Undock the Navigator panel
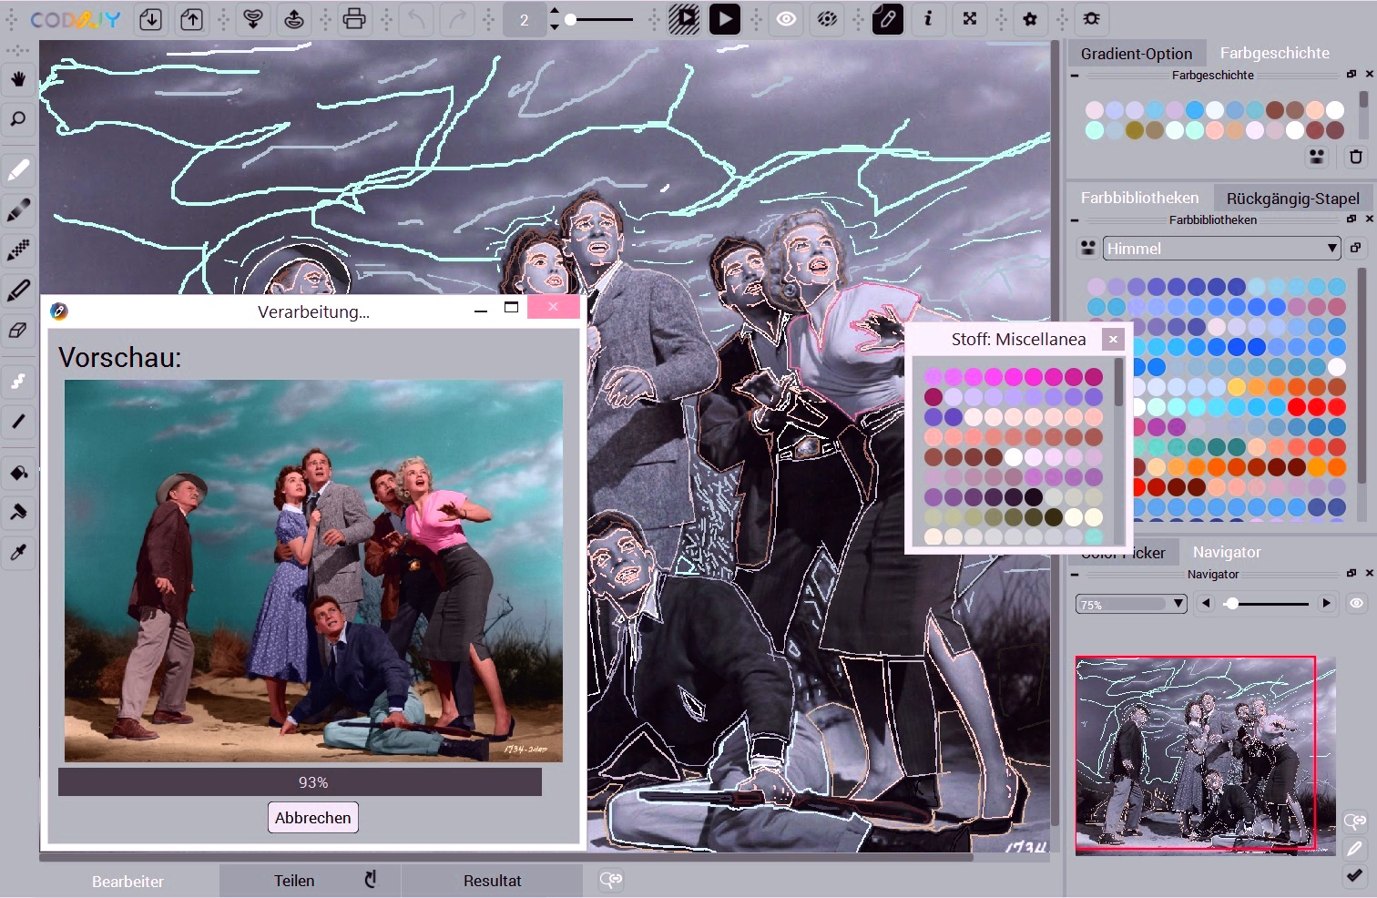Viewport: 1377px width, 898px height. [1351, 574]
